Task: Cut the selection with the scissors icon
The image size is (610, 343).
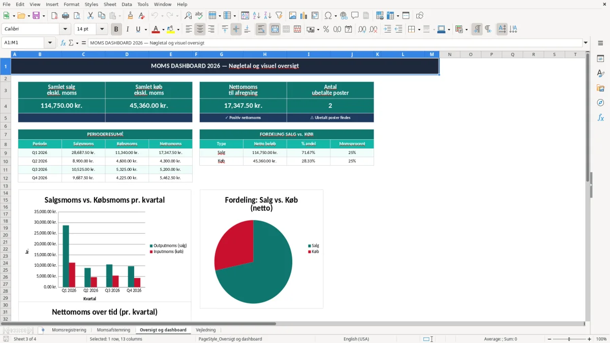Action: click(x=90, y=16)
